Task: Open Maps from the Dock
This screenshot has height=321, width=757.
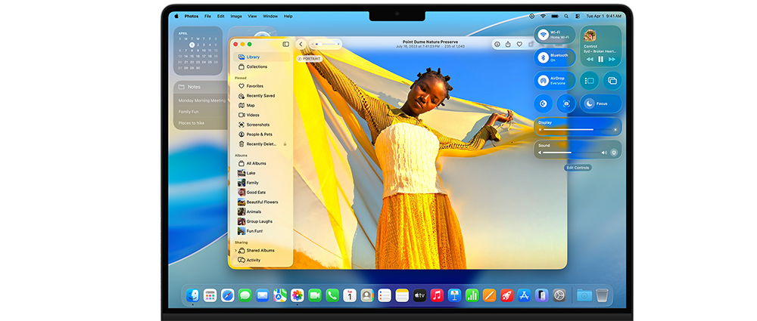Action: click(280, 295)
